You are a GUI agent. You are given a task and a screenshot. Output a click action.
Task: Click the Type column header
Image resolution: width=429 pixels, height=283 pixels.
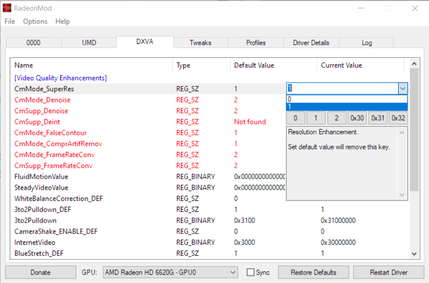201,65
